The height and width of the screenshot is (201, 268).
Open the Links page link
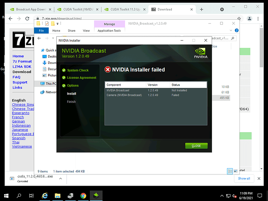17,88
